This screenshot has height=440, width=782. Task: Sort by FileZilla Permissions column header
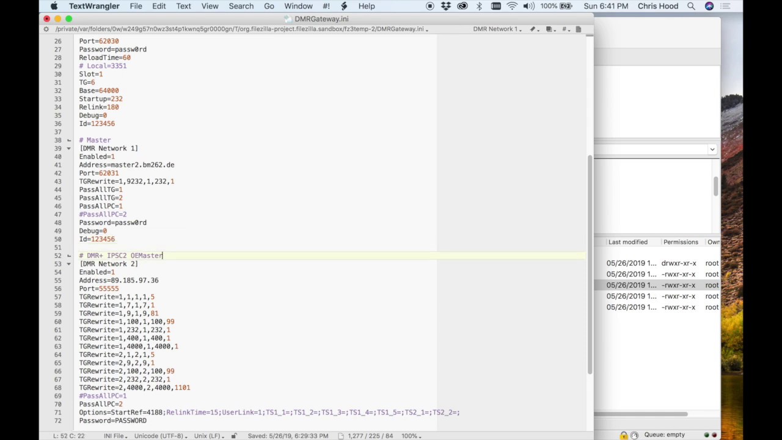click(681, 242)
